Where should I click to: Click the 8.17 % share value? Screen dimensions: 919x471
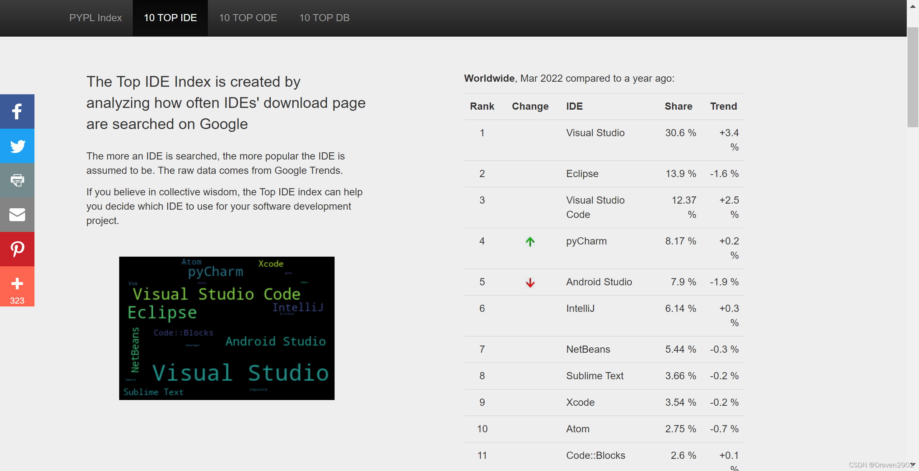click(680, 241)
